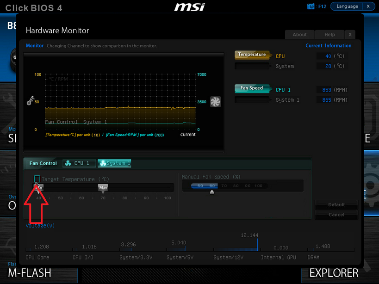The image size is (379, 284).
Task: Select the System 1 fan control tab
Action: point(114,163)
